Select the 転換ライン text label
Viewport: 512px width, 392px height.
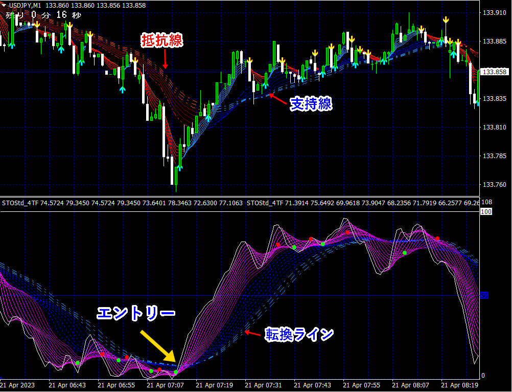[x=299, y=335]
